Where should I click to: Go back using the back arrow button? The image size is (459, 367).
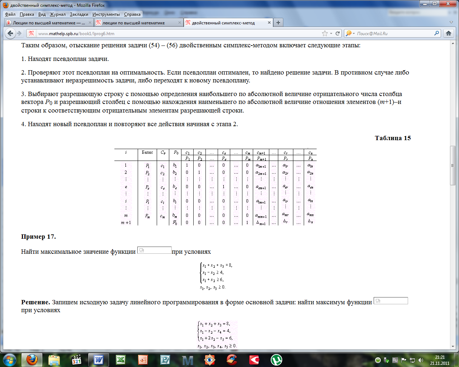click(x=10, y=33)
